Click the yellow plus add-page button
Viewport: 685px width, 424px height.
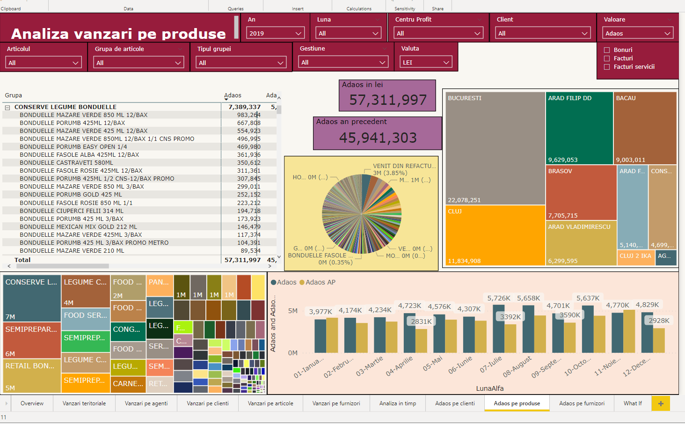[x=661, y=403]
